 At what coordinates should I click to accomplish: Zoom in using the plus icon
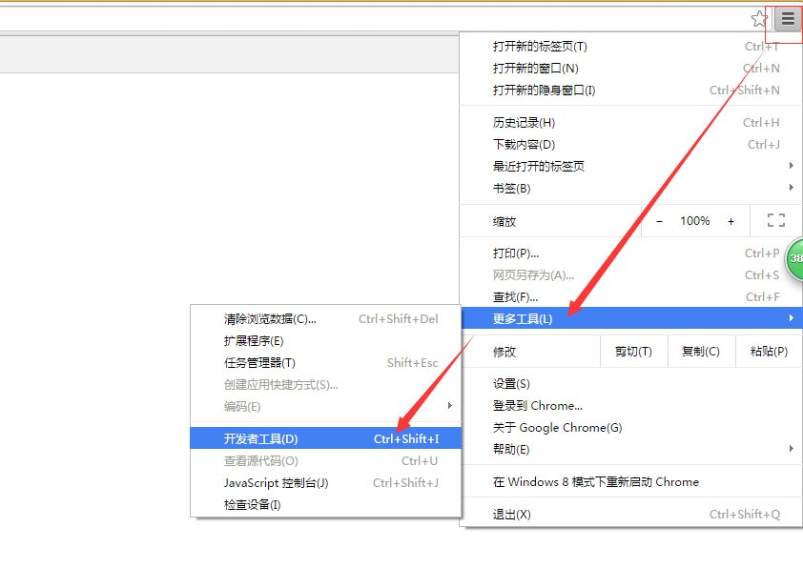pyautogui.click(x=731, y=220)
